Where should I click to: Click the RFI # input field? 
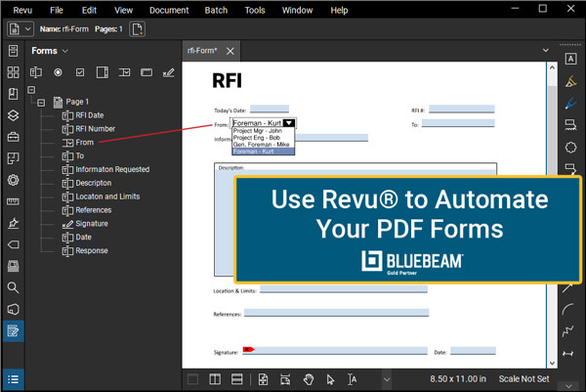pos(462,109)
